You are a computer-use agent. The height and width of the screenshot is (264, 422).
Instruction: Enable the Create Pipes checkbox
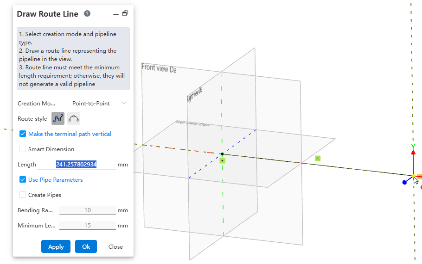pyautogui.click(x=23, y=195)
